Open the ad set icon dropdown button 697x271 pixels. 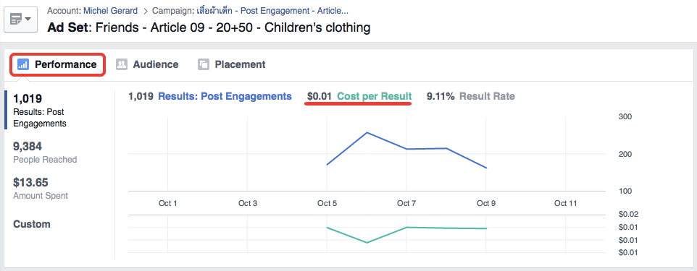point(20,20)
